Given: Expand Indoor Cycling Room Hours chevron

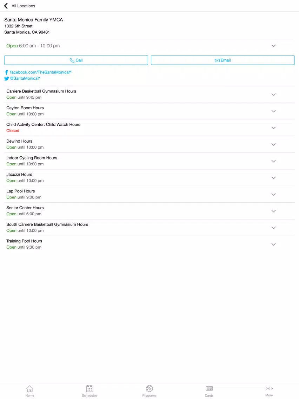Looking at the screenshot, I should [x=274, y=161].
